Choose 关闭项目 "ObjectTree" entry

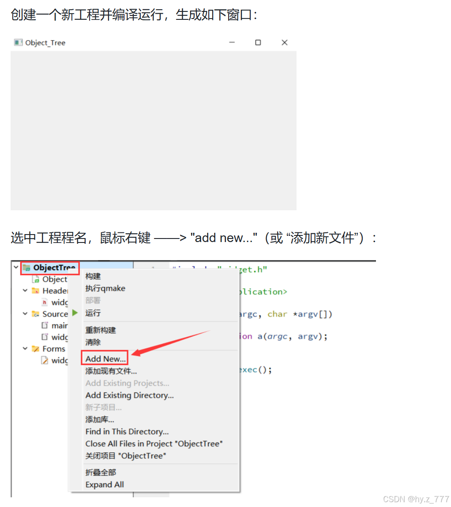126,456
